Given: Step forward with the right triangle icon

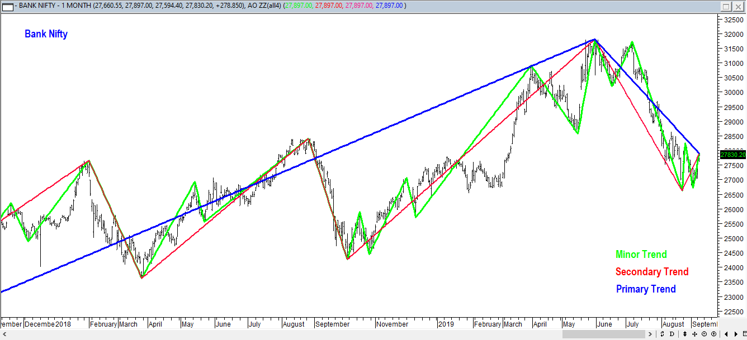Looking at the screenshot, I should click(736, 334).
